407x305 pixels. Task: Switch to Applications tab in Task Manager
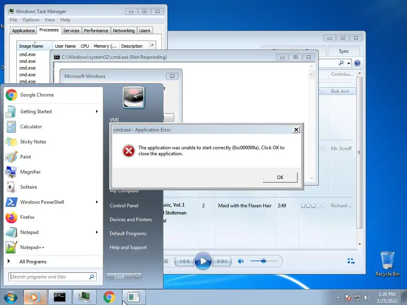coord(23,31)
